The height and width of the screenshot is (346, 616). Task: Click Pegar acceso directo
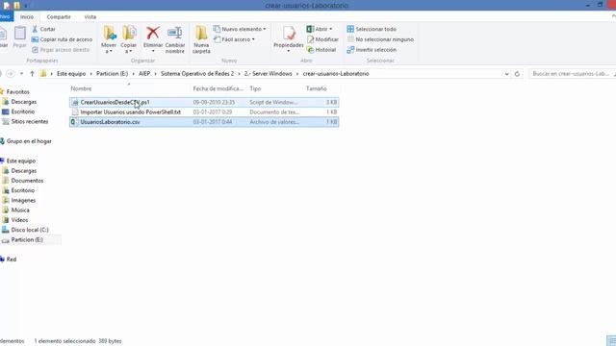point(61,50)
